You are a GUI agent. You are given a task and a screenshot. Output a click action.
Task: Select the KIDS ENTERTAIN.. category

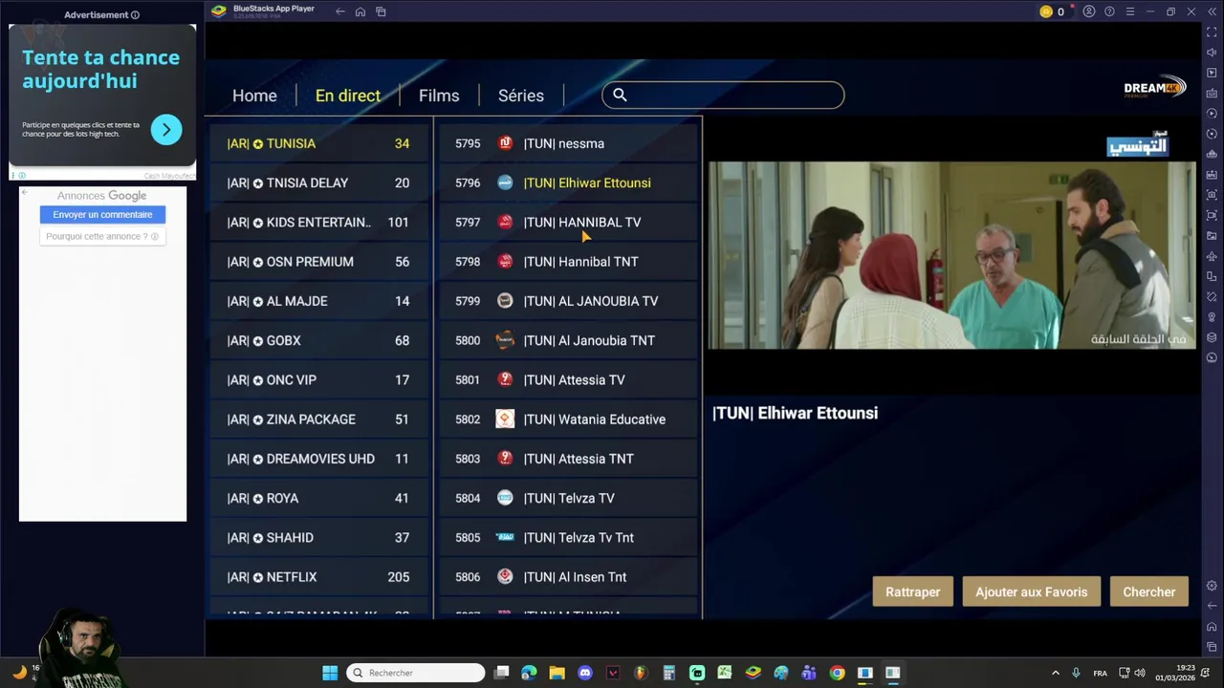click(x=319, y=222)
